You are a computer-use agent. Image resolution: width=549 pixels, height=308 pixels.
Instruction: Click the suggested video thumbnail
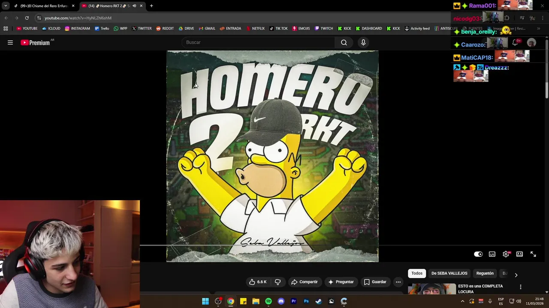coord(432,289)
